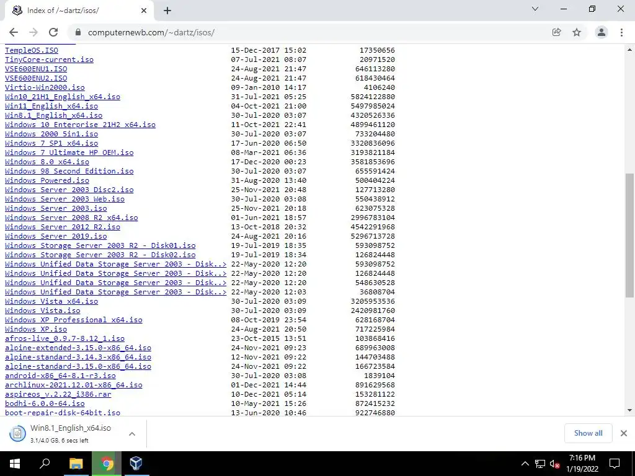Click the forward navigation arrow
The height and width of the screenshot is (476, 635).
(33, 32)
